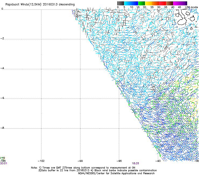
Task: Click the magenta 40-45 knots legend swatch
Action: tap(176, 3)
